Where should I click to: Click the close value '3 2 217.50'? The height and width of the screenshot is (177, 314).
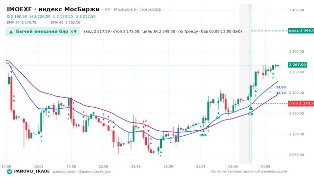(86, 16)
